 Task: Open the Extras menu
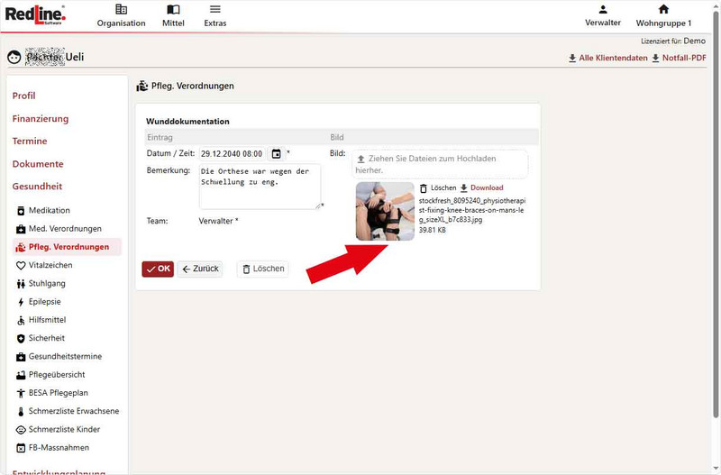[x=214, y=15]
